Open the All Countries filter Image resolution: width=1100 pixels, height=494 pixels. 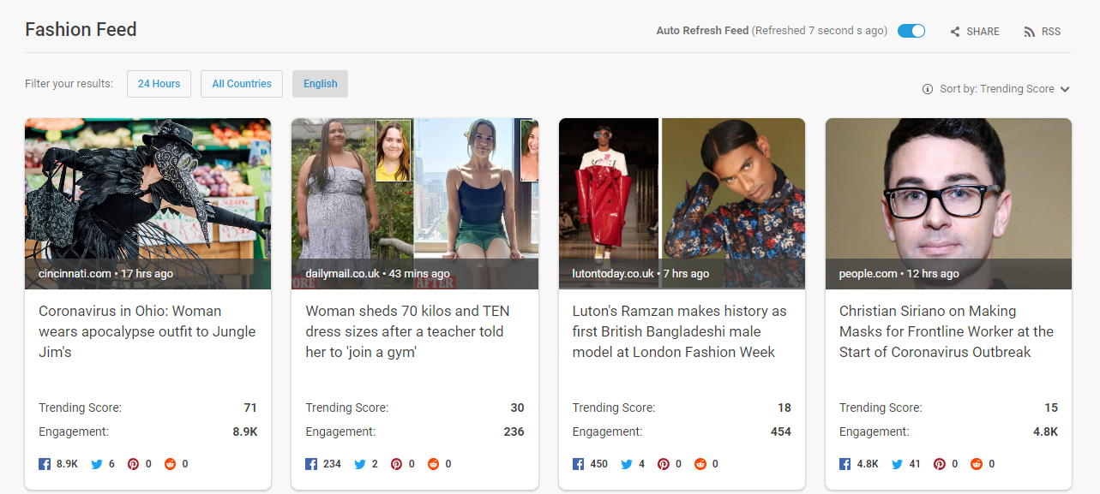point(242,84)
